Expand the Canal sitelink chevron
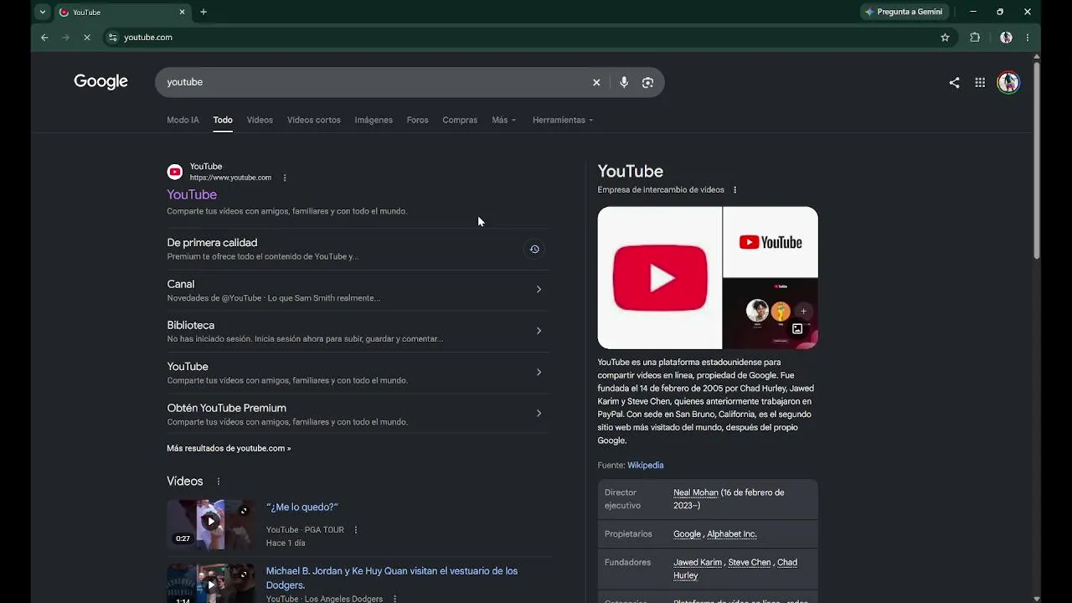Image resolution: width=1072 pixels, height=603 pixels. click(x=539, y=290)
